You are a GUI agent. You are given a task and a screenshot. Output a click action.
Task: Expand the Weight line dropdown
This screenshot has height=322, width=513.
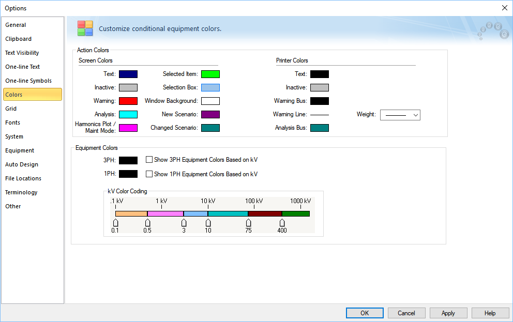tap(400, 115)
